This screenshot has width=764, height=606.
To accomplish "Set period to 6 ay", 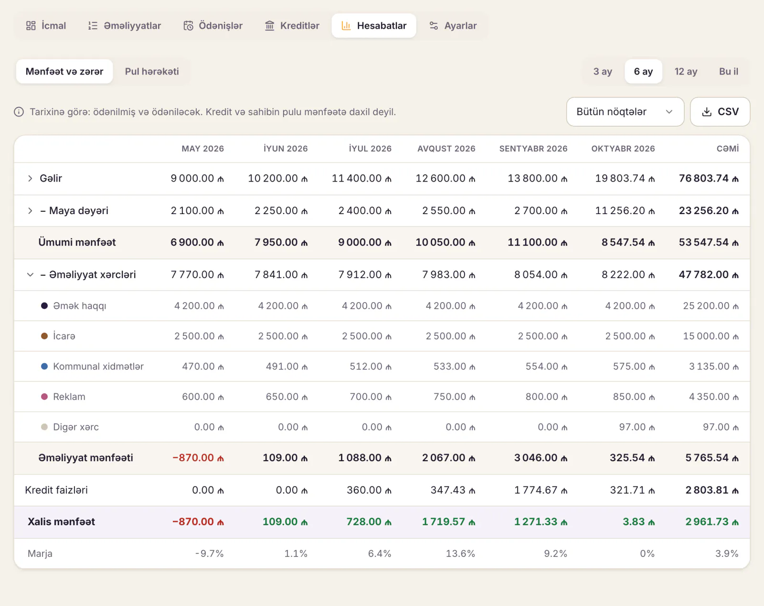I will (x=643, y=71).
